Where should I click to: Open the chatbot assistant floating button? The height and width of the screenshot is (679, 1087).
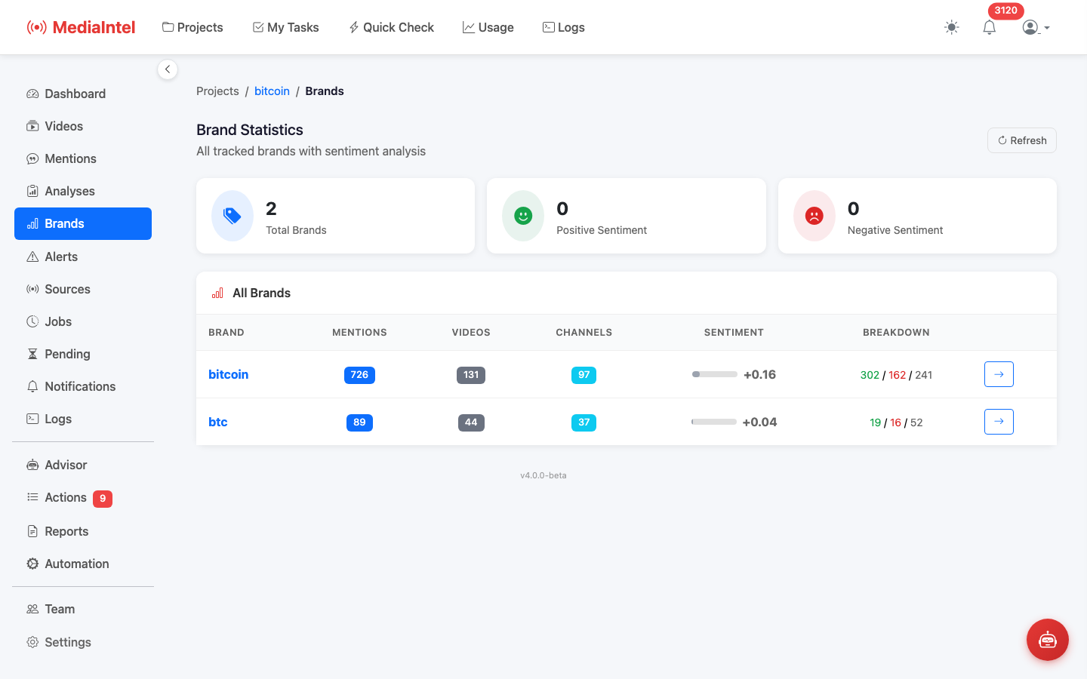pos(1047,640)
